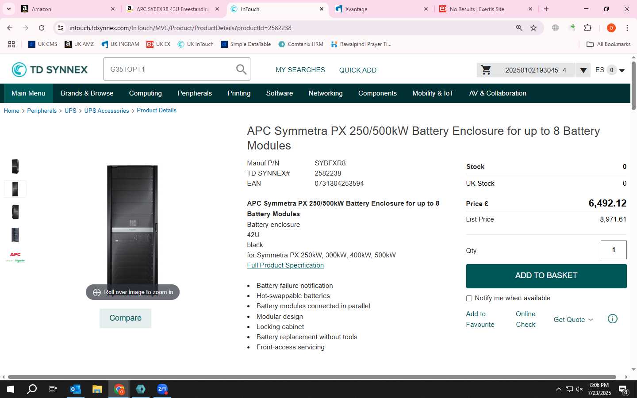The width and height of the screenshot is (637, 398).
Task: Go to Home breadcrumb
Action: click(x=12, y=111)
